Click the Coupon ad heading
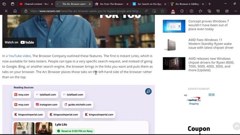 [199, 129]
